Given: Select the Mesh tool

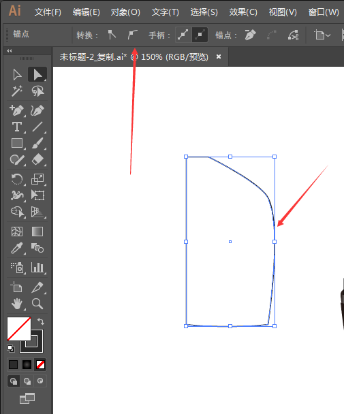Looking at the screenshot, I should click(x=17, y=232).
